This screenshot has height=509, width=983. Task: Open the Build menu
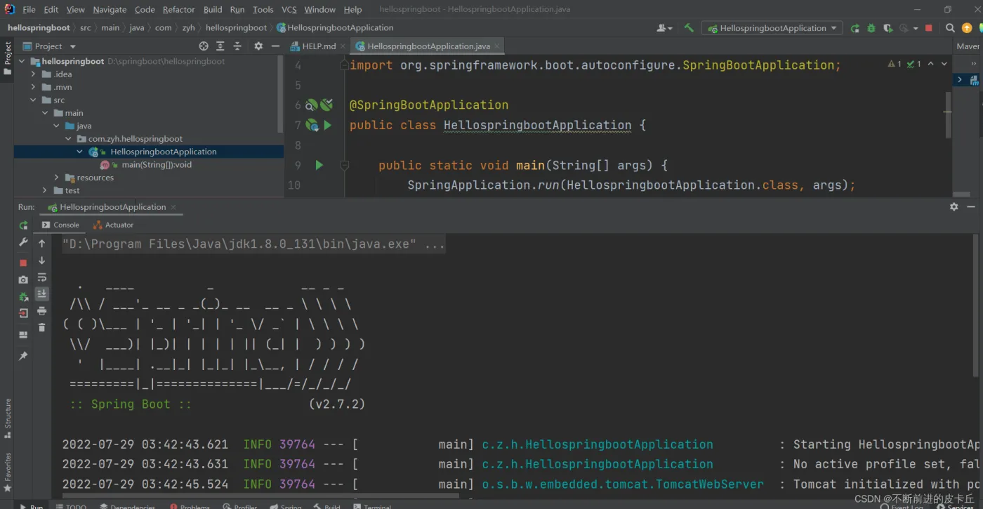[213, 10]
